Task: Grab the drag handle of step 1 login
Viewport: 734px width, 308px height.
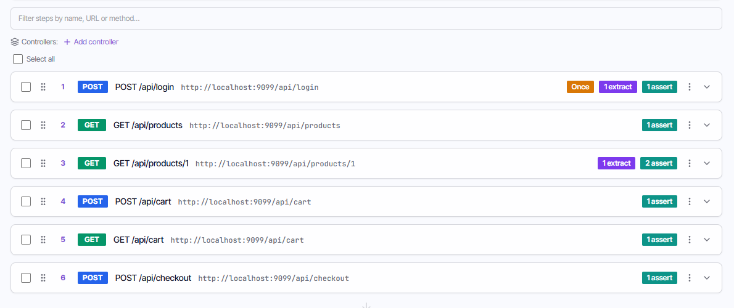Action: (x=43, y=87)
